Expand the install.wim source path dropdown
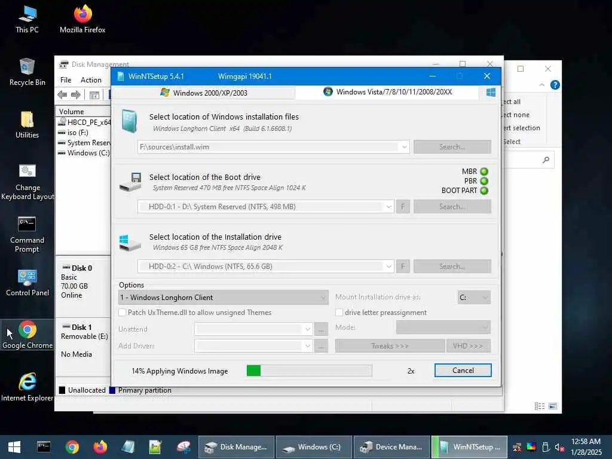Screen dimensions: 612x459 pos(405,147)
